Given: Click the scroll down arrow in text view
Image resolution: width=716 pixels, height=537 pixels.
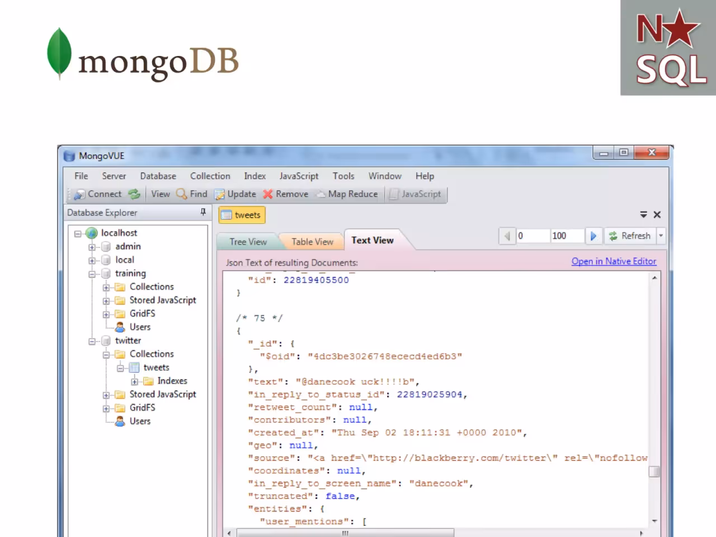Looking at the screenshot, I should (x=654, y=521).
